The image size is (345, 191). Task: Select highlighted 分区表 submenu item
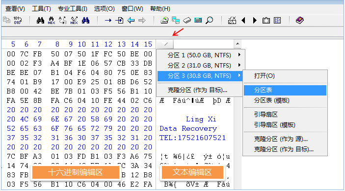(285, 90)
